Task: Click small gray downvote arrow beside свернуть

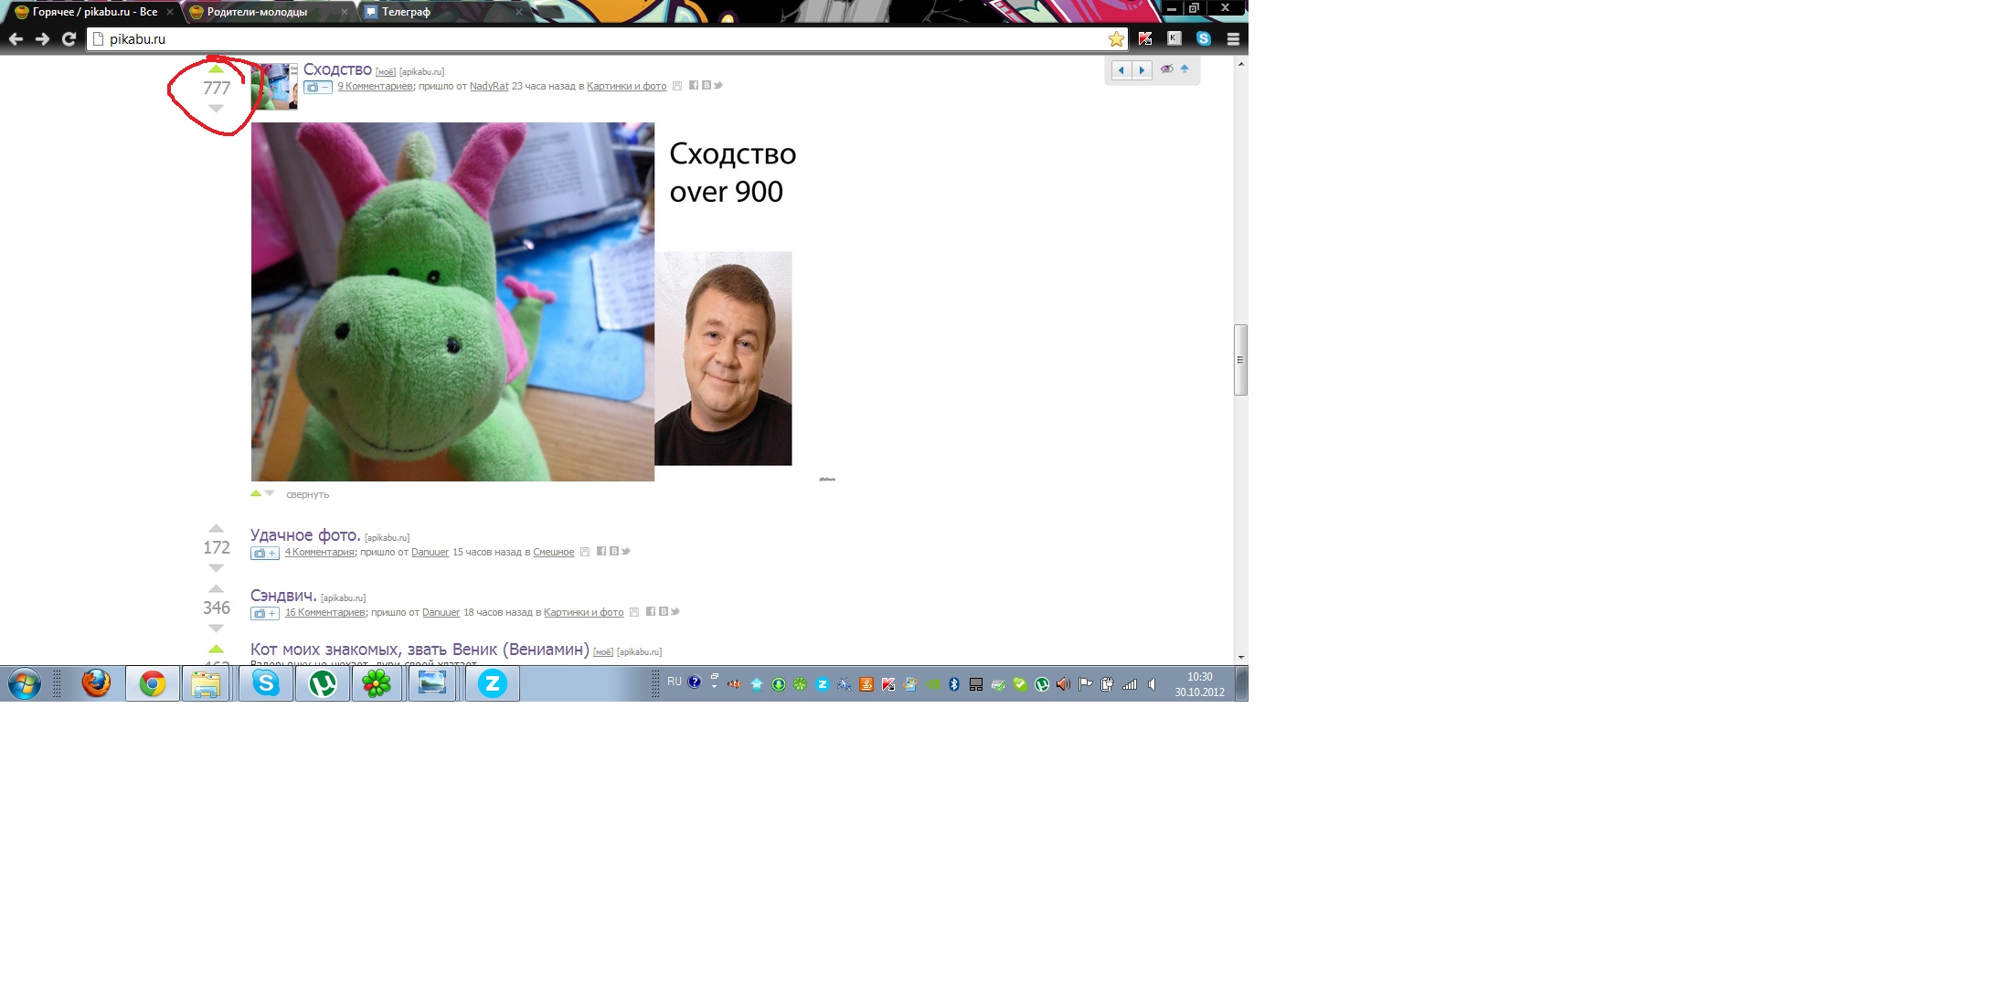Action: [270, 493]
